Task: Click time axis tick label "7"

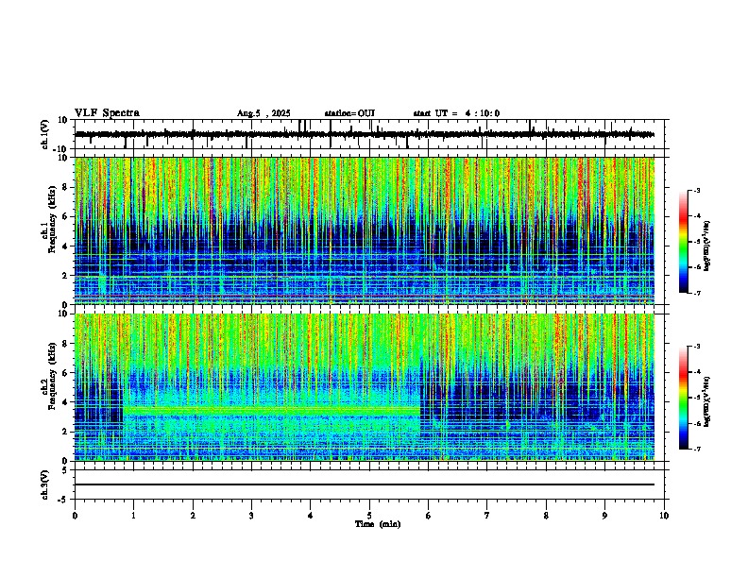Action: point(487,516)
